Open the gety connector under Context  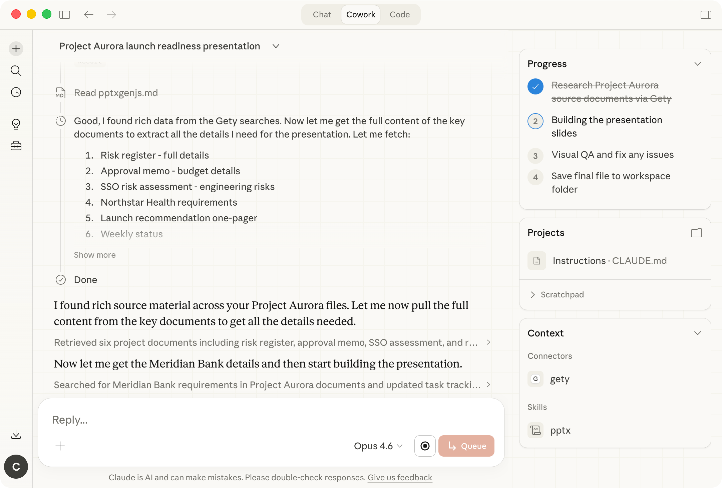[x=535, y=379]
